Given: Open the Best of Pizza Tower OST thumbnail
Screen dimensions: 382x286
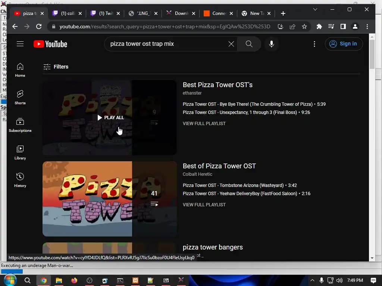Looking at the screenshot, I should click(110, 199).
